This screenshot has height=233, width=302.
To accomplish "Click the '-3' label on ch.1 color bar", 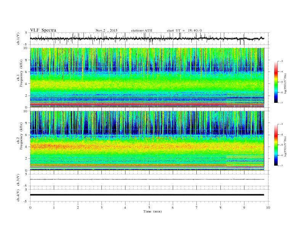I will click(281, 61).
